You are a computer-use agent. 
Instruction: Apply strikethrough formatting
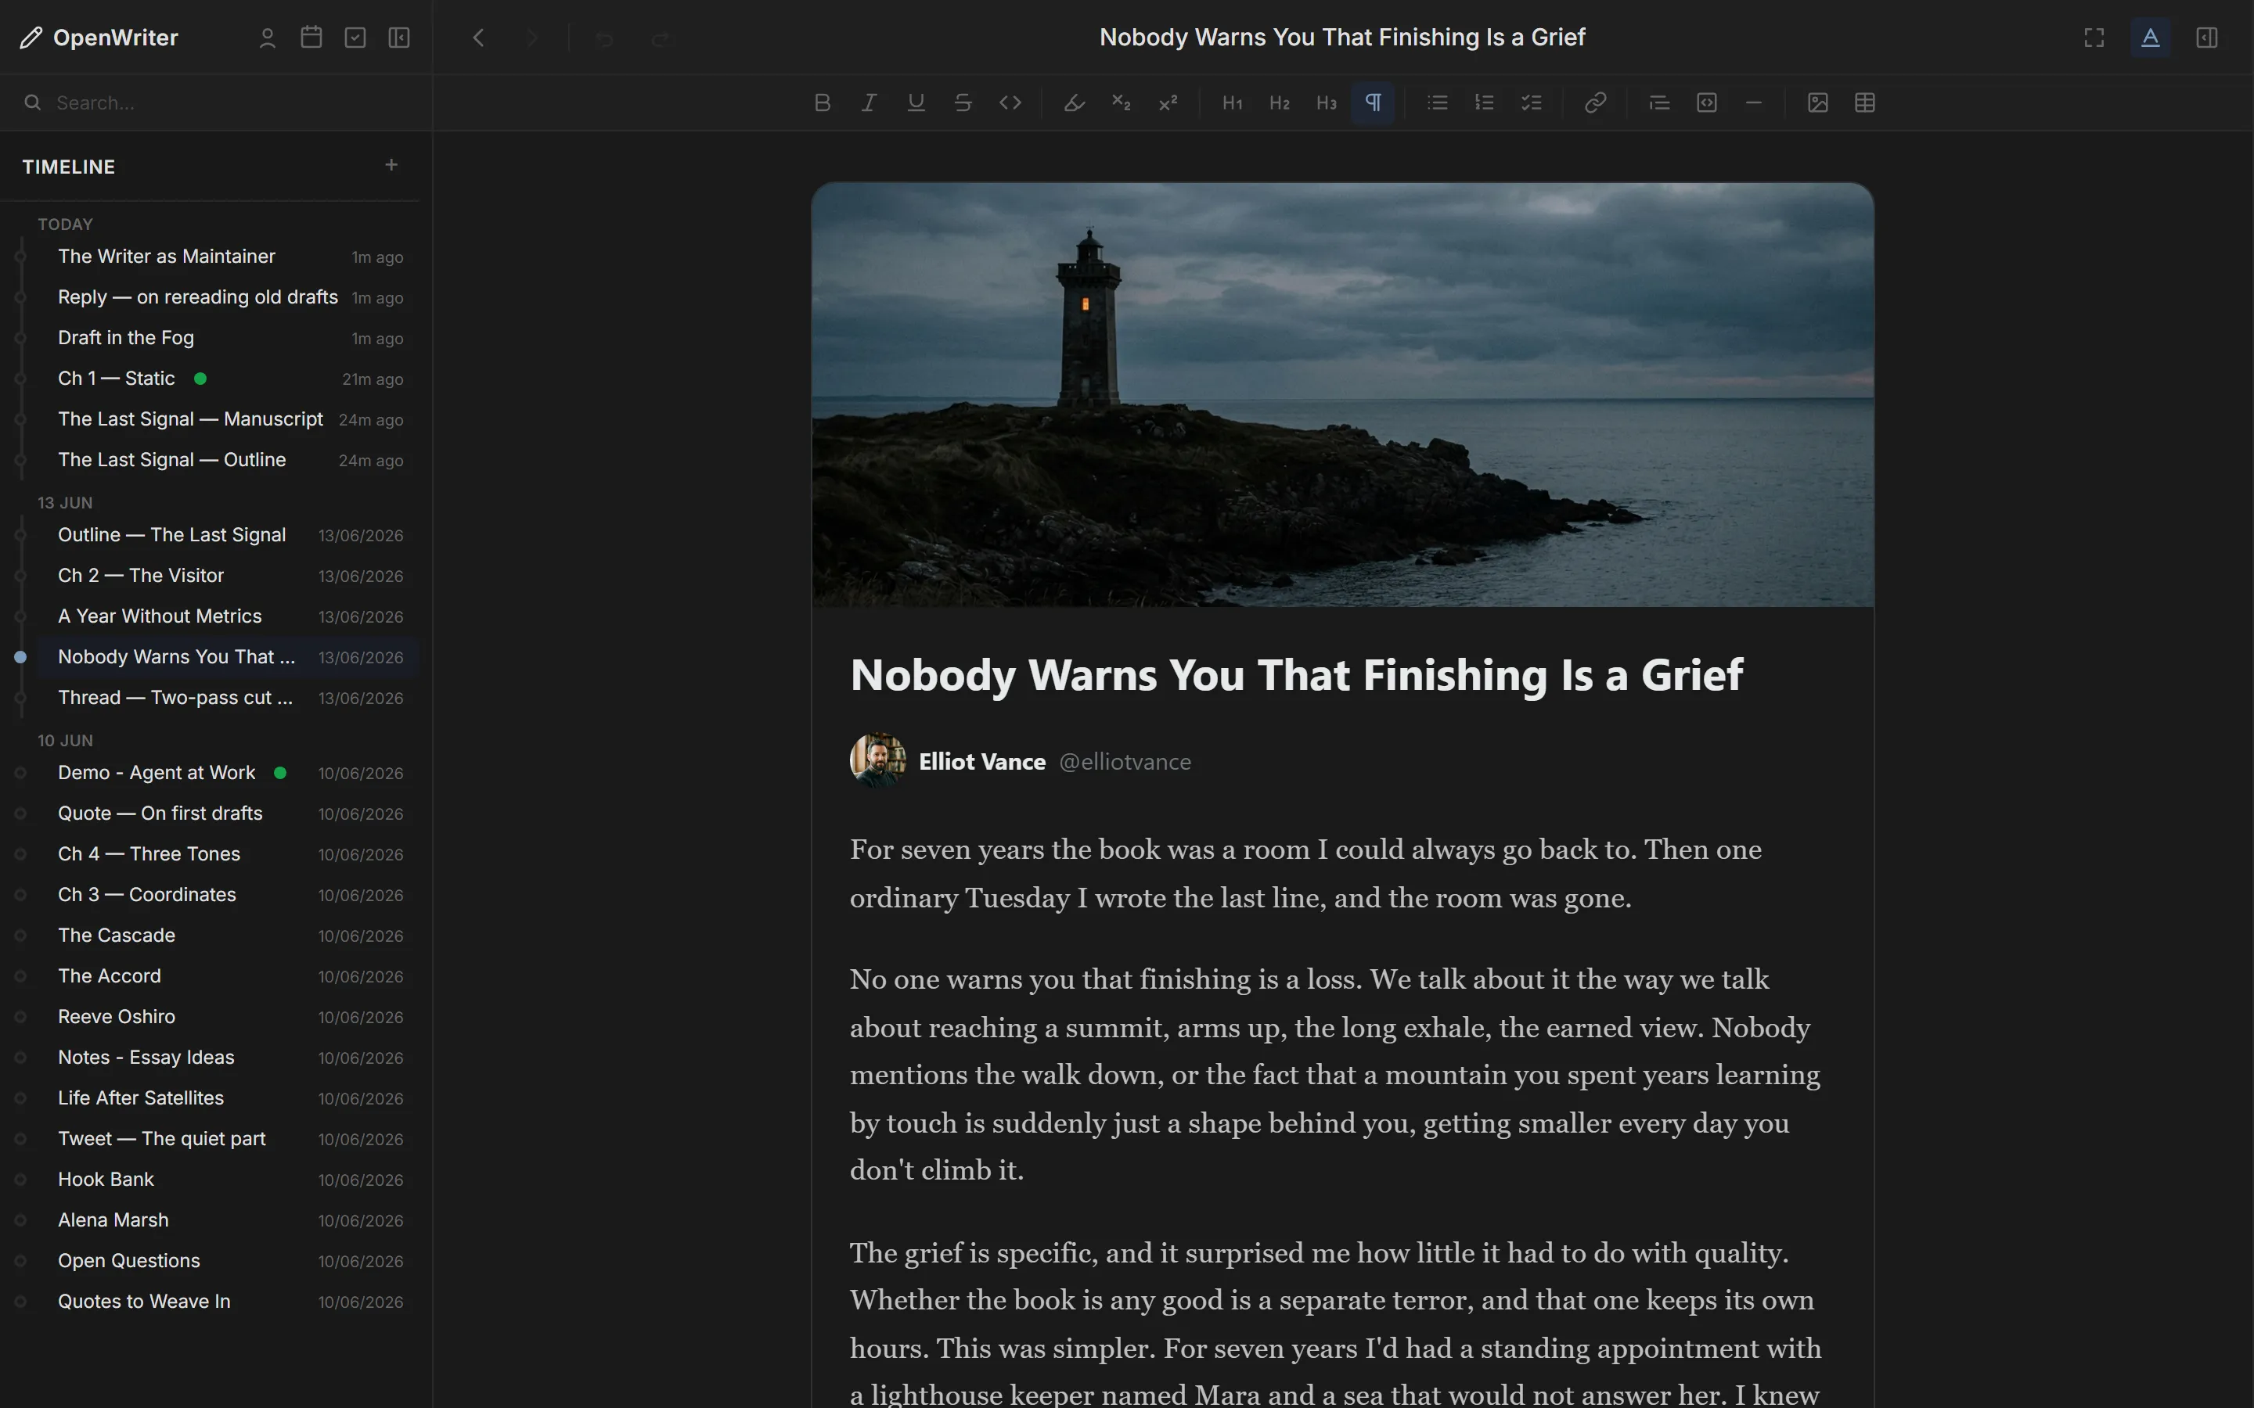point(963,102)
